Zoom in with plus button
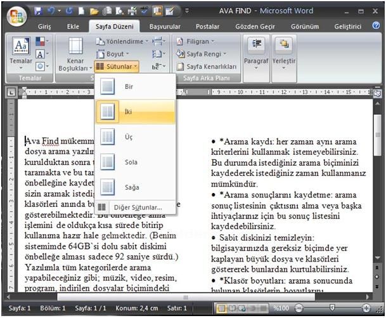This screenshot has width=386, height=318. point(366,308)
